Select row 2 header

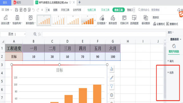click(x=2, y=57)
